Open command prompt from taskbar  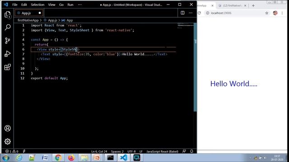110,158
